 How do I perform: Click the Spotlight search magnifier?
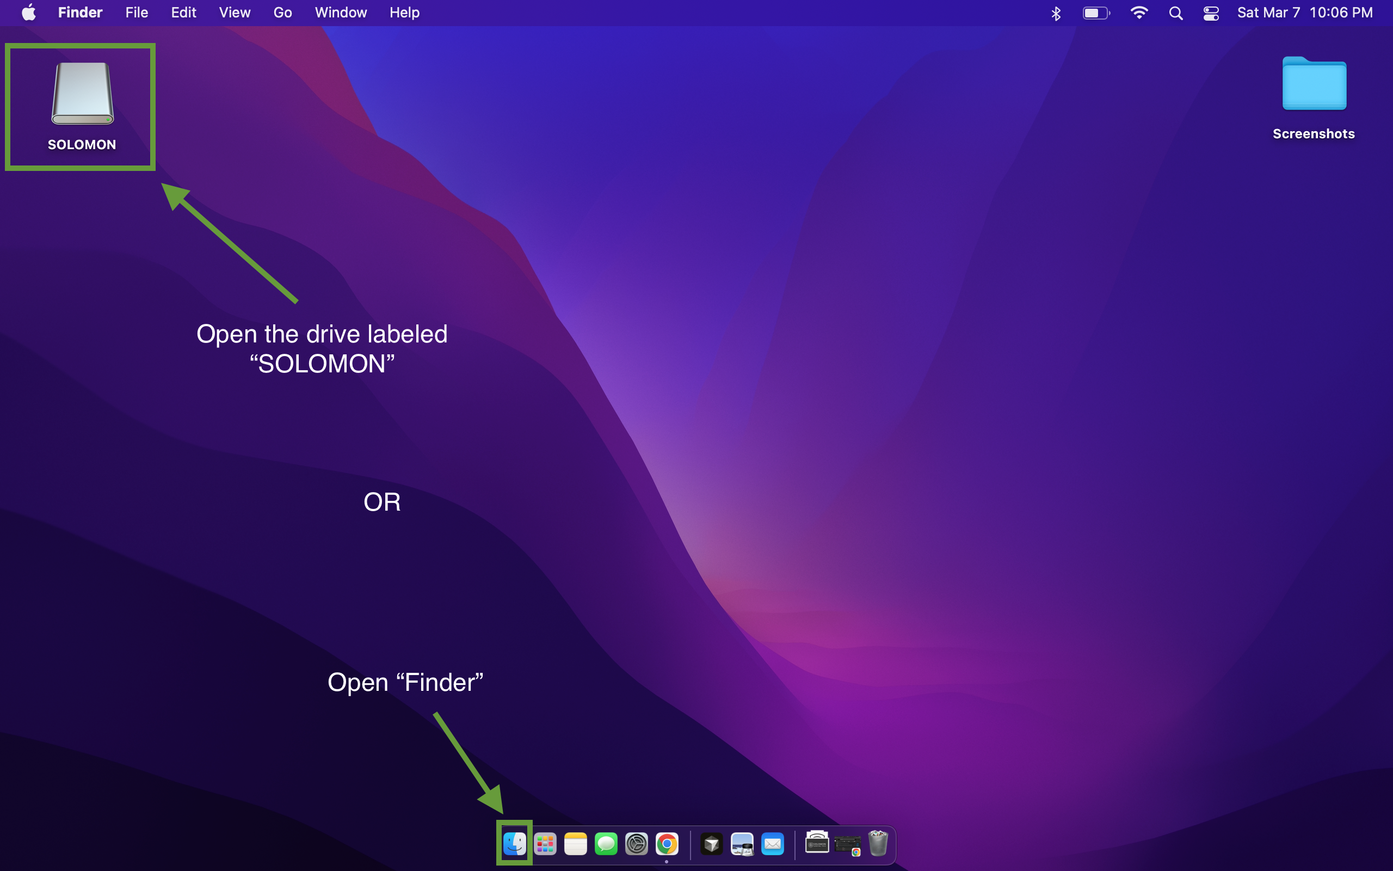click(1175, 13)
